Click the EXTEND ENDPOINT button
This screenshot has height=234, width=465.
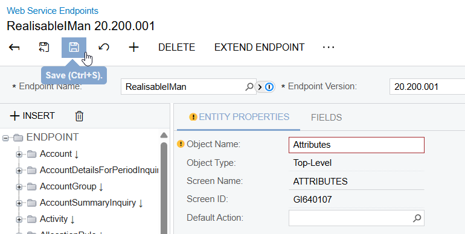(x=260, y=47)
